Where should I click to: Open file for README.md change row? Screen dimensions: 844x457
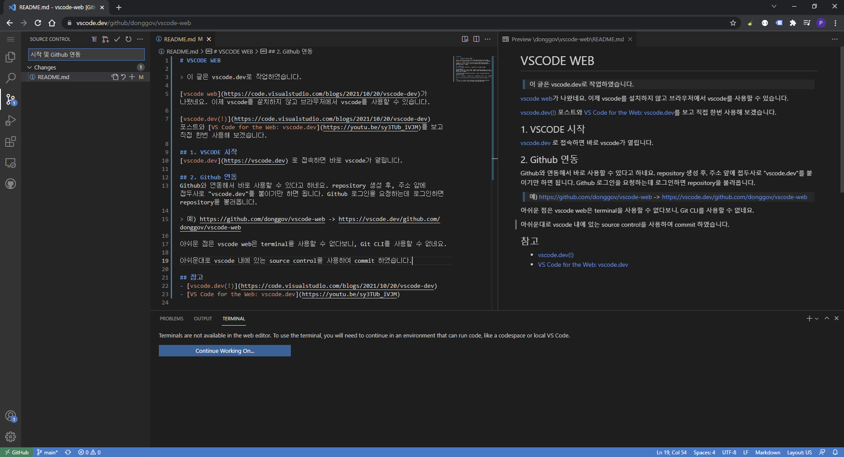pos(115,77)
